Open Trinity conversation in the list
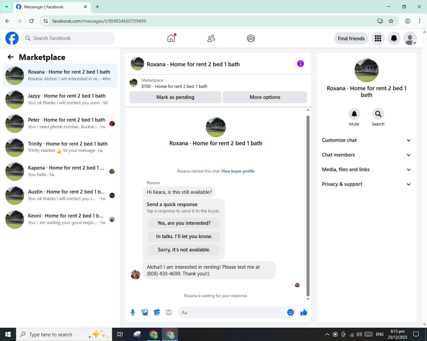 [x=60, y=148]
